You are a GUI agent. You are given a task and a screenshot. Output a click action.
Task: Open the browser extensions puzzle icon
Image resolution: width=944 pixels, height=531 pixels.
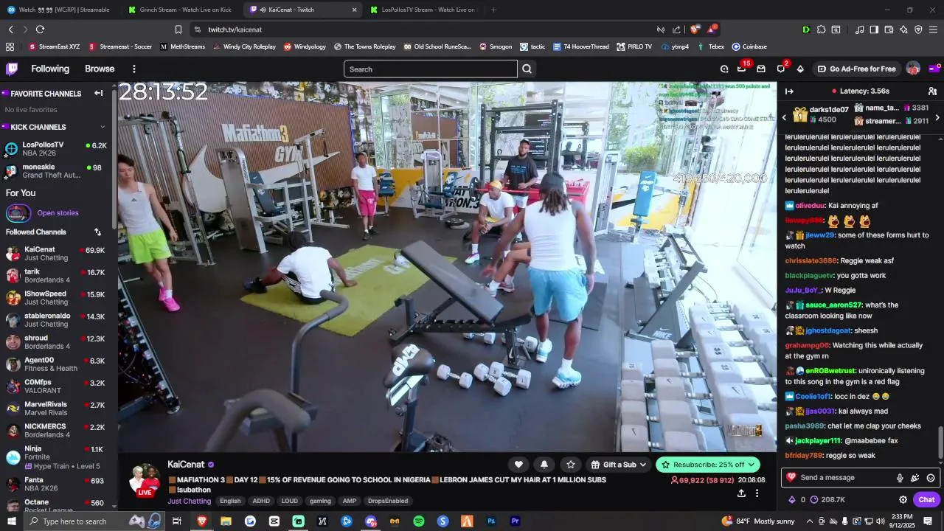[x=821, y=29]
